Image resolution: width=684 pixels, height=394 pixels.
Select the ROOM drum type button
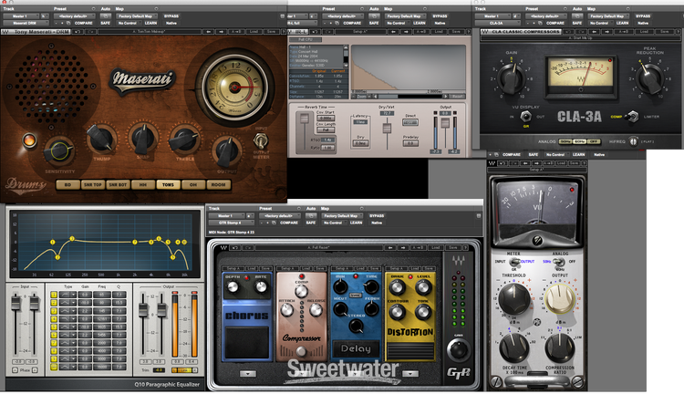218,184
